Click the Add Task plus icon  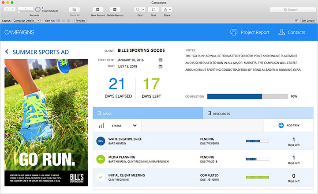[281, 126]
